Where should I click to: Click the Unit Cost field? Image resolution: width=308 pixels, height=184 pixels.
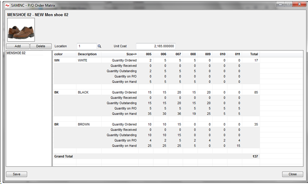point(156,46)
